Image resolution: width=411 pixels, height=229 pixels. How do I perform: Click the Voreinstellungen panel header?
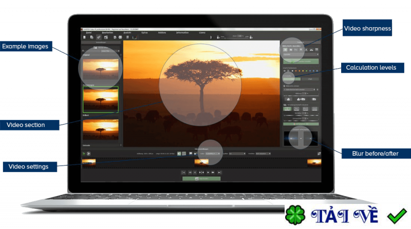(101, 43)
